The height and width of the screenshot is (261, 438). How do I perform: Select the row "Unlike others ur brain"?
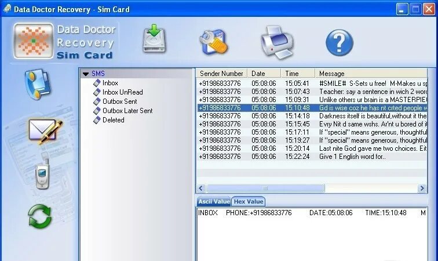coord(312,100)
